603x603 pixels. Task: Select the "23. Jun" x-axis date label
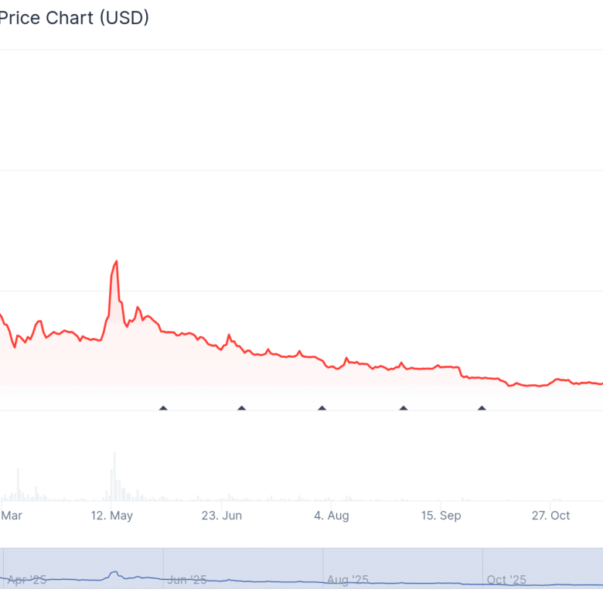click(x=222, y=516)
